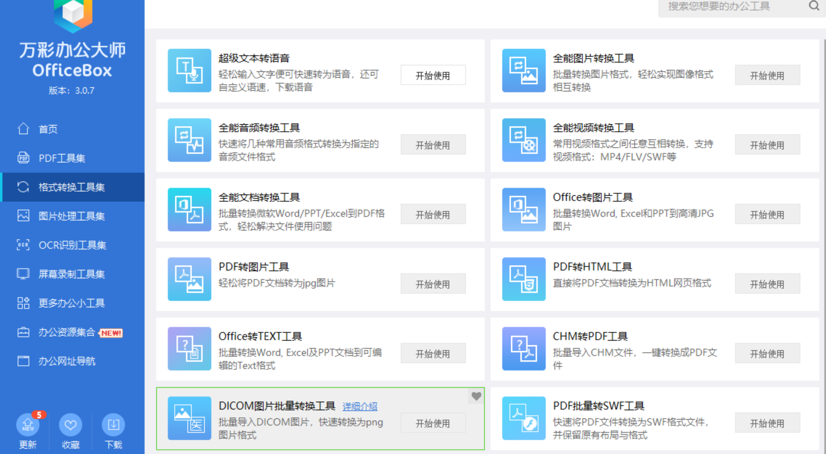Click the search magnifier icon
Screen dimensions: 826x454
(814, 6)
